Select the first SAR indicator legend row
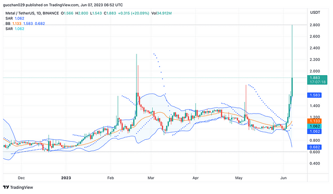 coord(15,19)
